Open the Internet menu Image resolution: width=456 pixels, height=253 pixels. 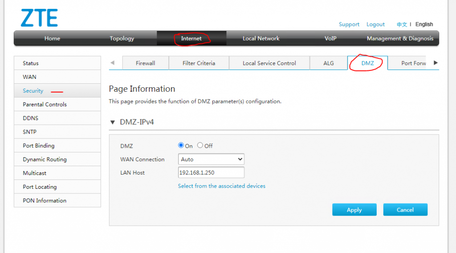(191, 38)
